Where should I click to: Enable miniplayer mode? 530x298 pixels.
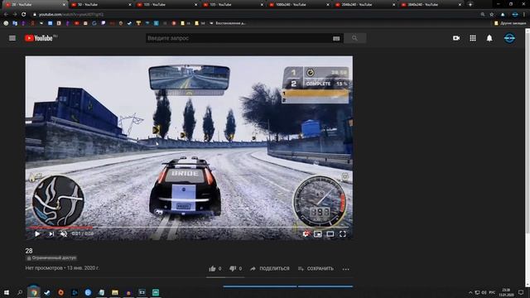(x=318, y=233)
